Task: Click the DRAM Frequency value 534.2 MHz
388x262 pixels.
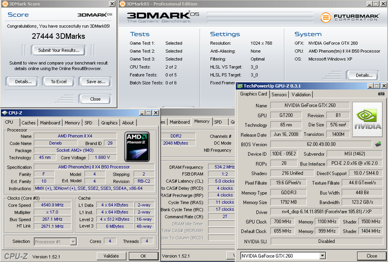Action: click(221, 167)
